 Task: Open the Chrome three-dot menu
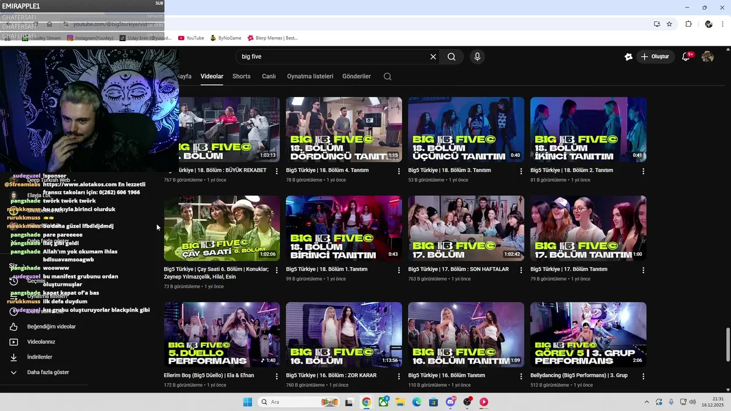pyautogui.click(x=724, y=24)
